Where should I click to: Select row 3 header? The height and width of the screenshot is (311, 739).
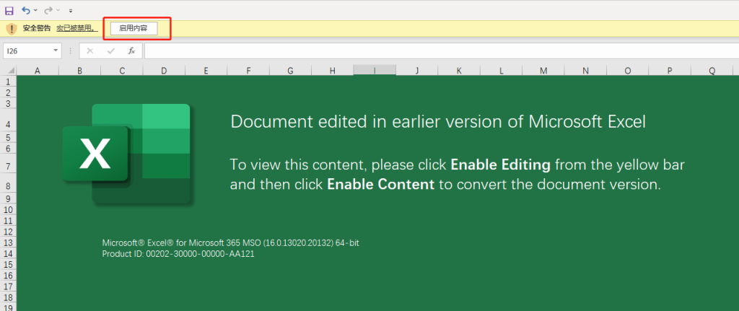pos(9,103)
